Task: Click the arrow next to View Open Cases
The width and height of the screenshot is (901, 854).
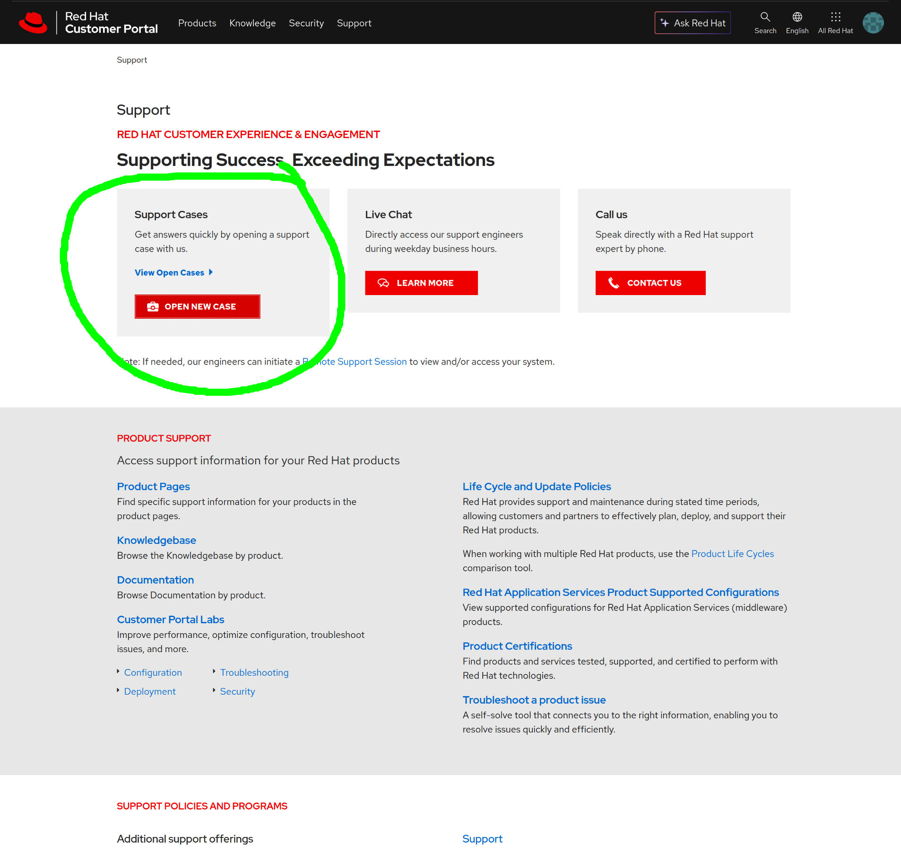Action: (x=211, y=272)
